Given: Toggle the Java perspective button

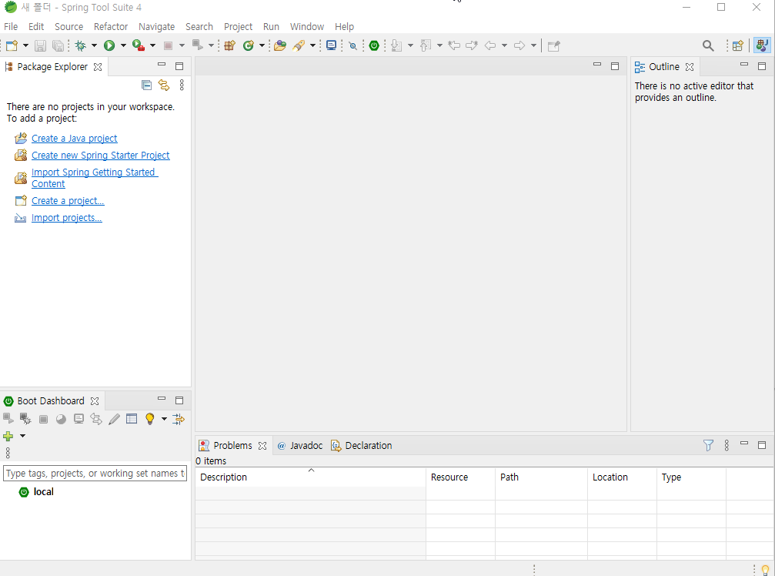Looking at the screenshot, I should [762, 45].
